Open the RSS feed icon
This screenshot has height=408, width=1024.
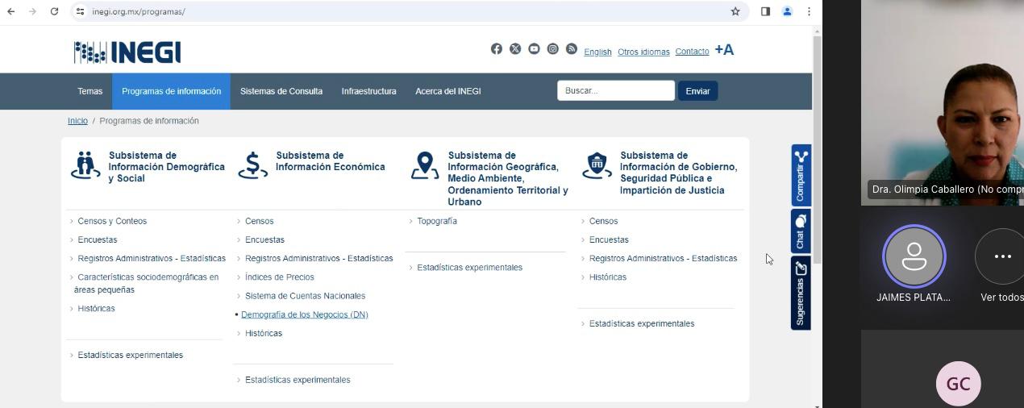click(x=572, y=49)
